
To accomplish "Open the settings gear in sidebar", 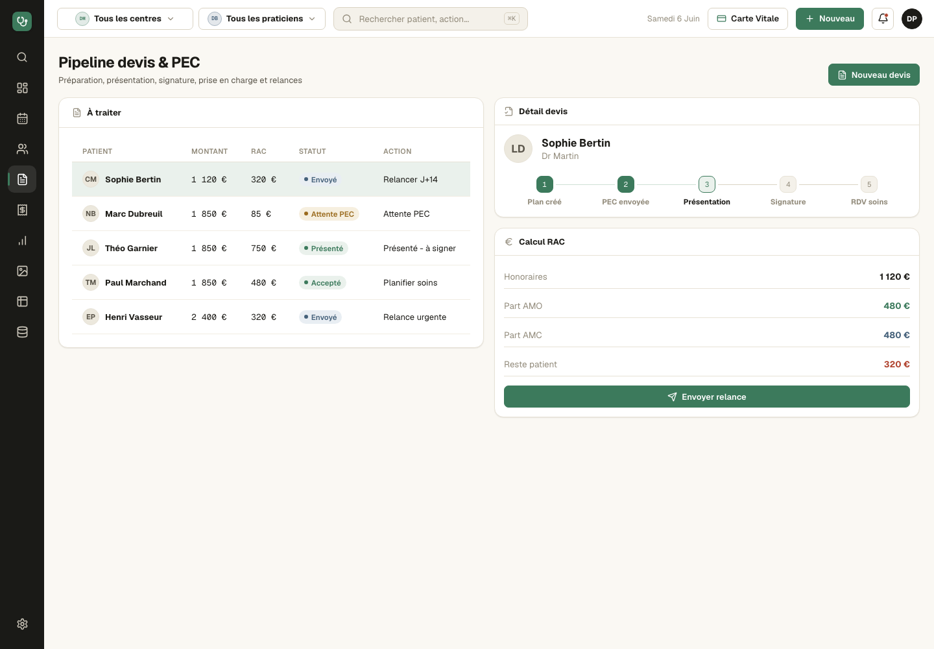I will (x=22, y=624).
